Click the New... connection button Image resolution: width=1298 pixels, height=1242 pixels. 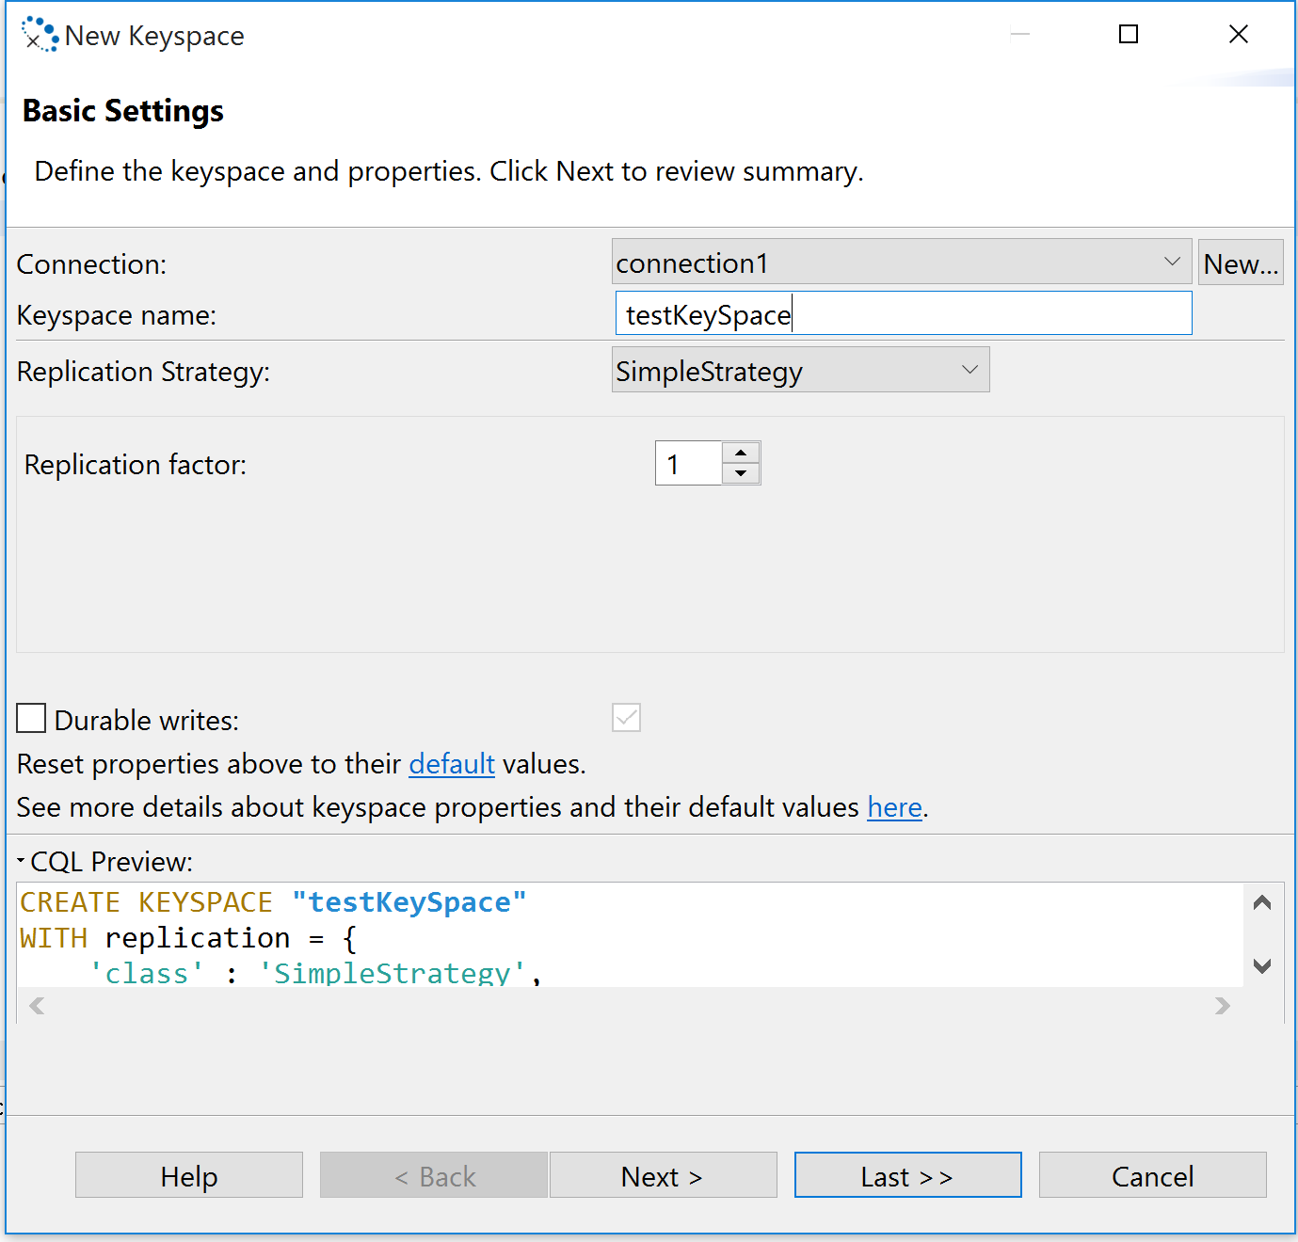point(1241,263)
